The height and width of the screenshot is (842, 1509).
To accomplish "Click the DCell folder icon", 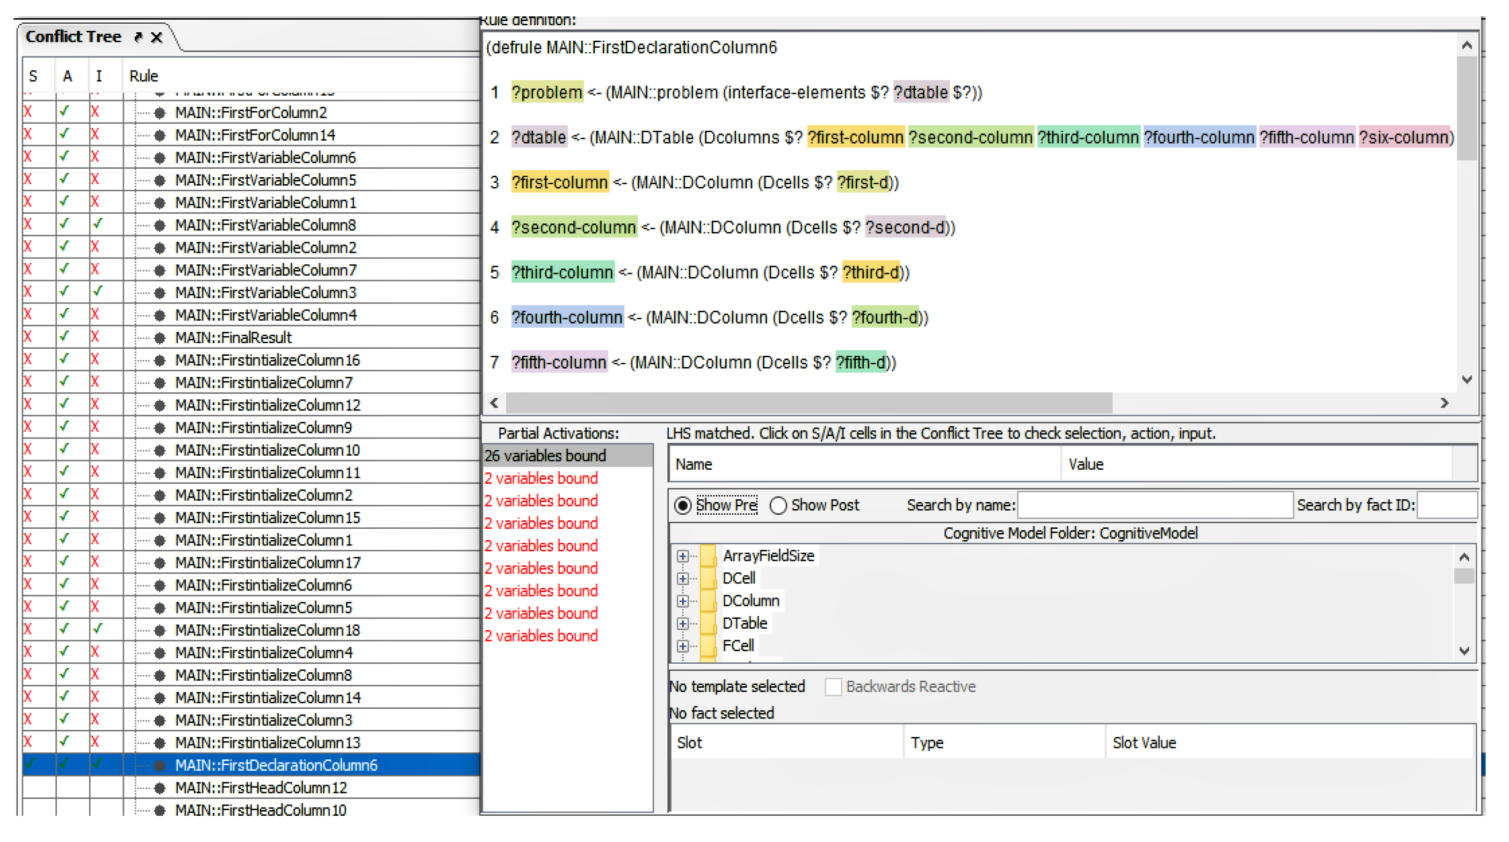I will pyautogui.click(x=708, y=578).
